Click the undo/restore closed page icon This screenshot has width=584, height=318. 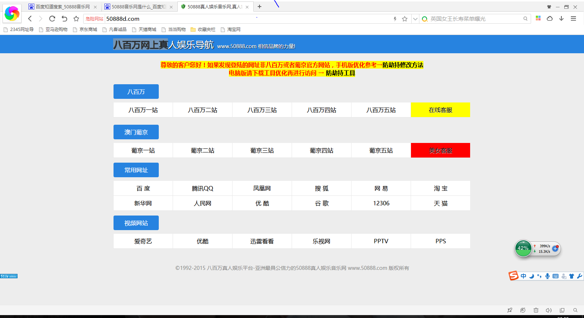[64, 19]
